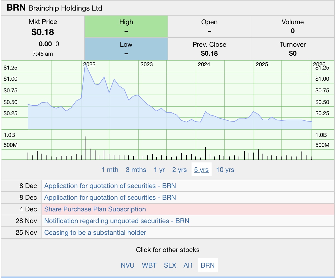Click the BRN Brainchip Holdings Ltd title
Viewport: 336px width, 279px height.
pyautogui.click(x=55, y=8)
